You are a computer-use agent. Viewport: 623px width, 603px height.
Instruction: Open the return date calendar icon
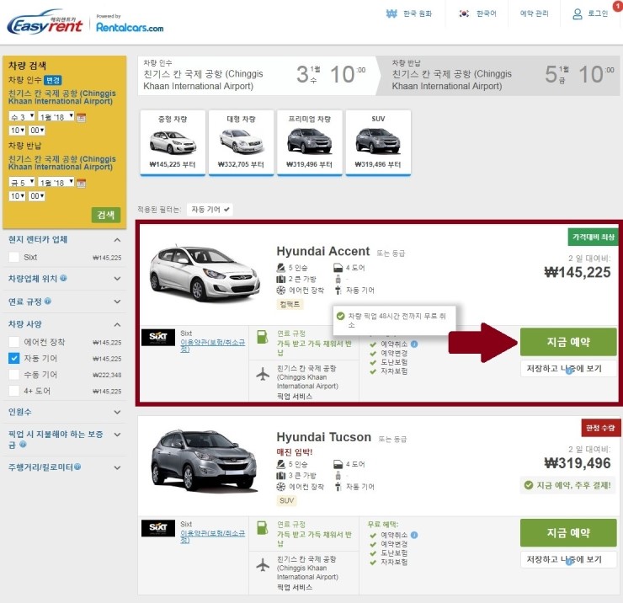[81, 184]
